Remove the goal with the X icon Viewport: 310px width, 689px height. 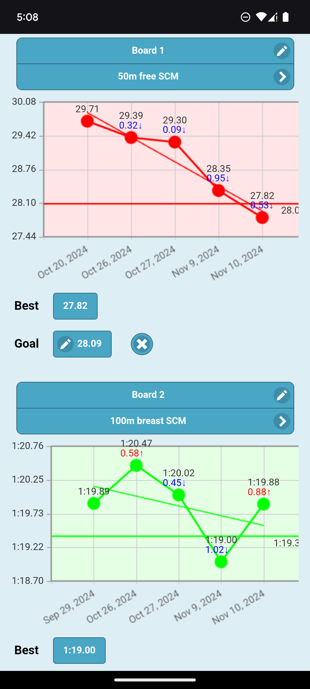142,344
